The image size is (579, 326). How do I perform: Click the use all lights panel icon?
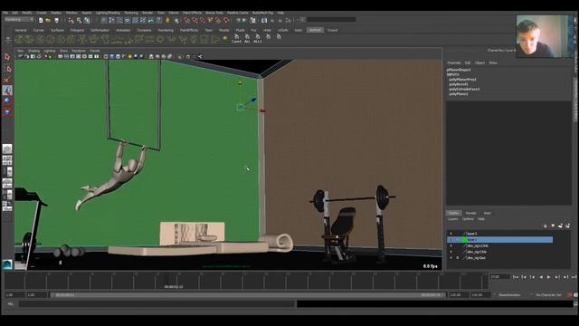(130, 56)
